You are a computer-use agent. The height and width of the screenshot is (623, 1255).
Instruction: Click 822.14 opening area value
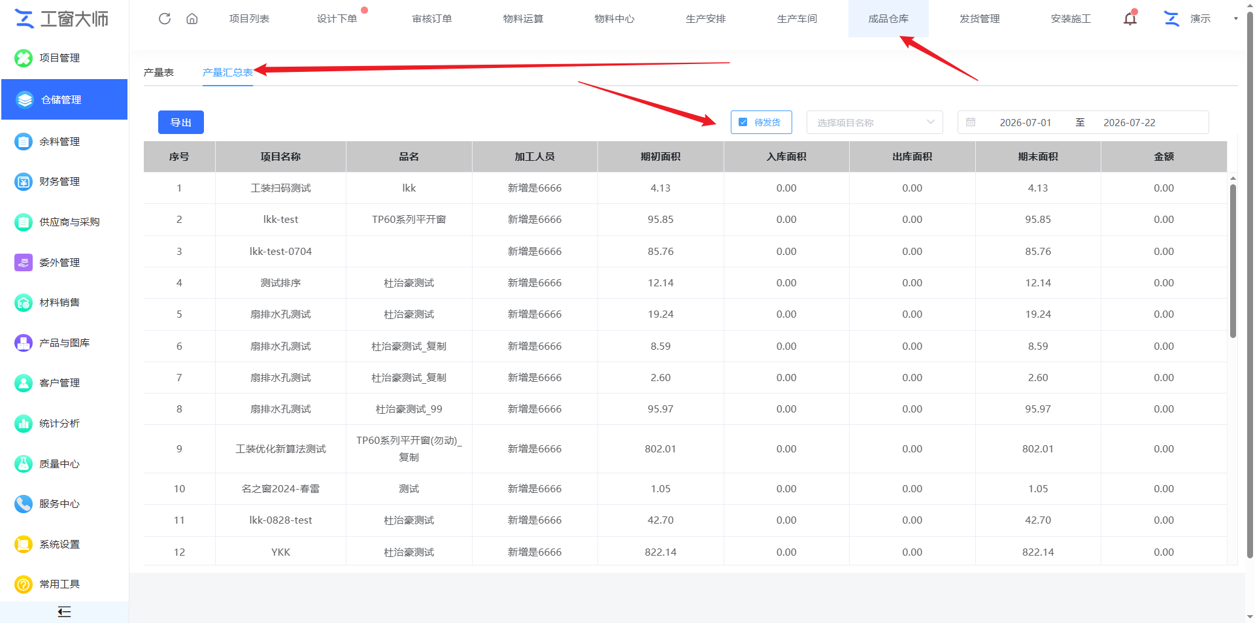tap(660, 552)
